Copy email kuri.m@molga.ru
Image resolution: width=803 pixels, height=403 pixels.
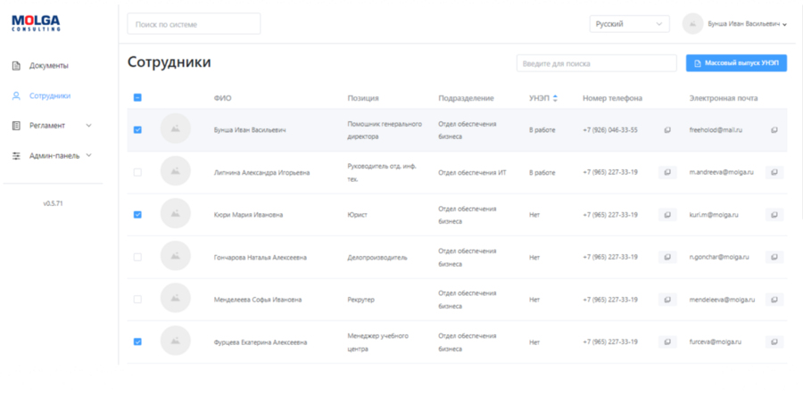pyautogui.click(x=774, y=215)
